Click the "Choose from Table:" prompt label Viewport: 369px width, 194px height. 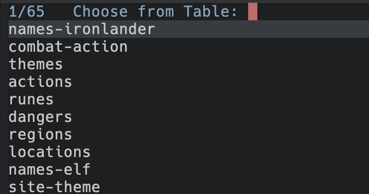pyautogui.click(x=155, y=11)
